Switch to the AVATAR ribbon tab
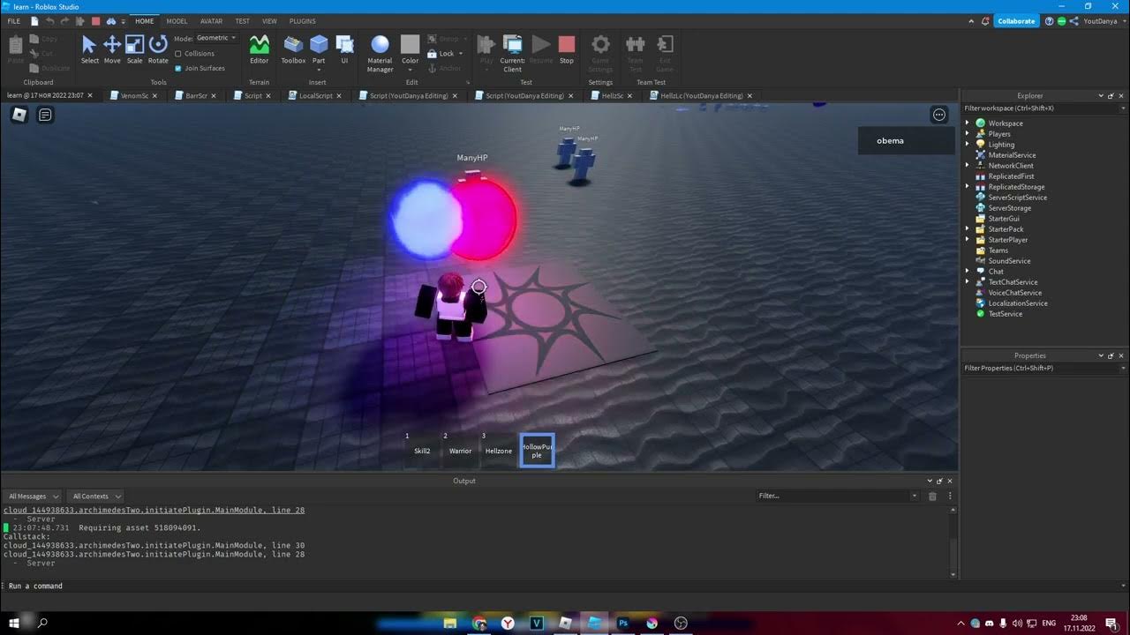The width and height of the screenshot is (1130, 635). pyautogui.click(x=211, y=21)
